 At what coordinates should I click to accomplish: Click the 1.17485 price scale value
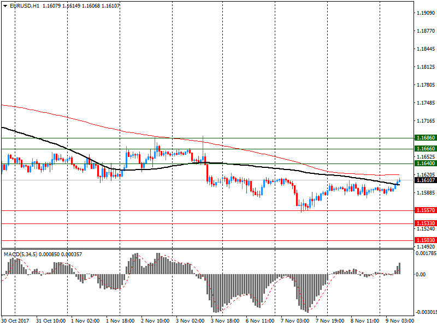pyautogui.click(x=426, y=103)
